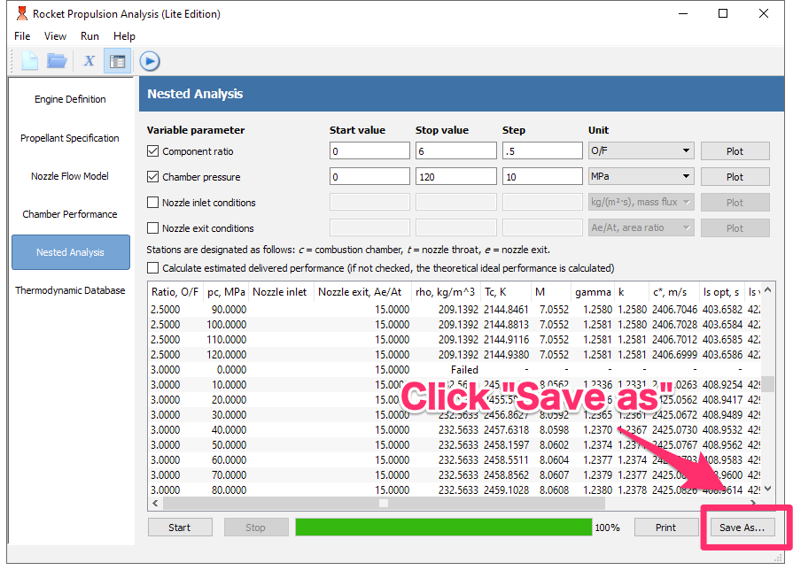This screenshot has width=793, height=570.
Task: Click the blue Run play icon
Action: [150, 61]
